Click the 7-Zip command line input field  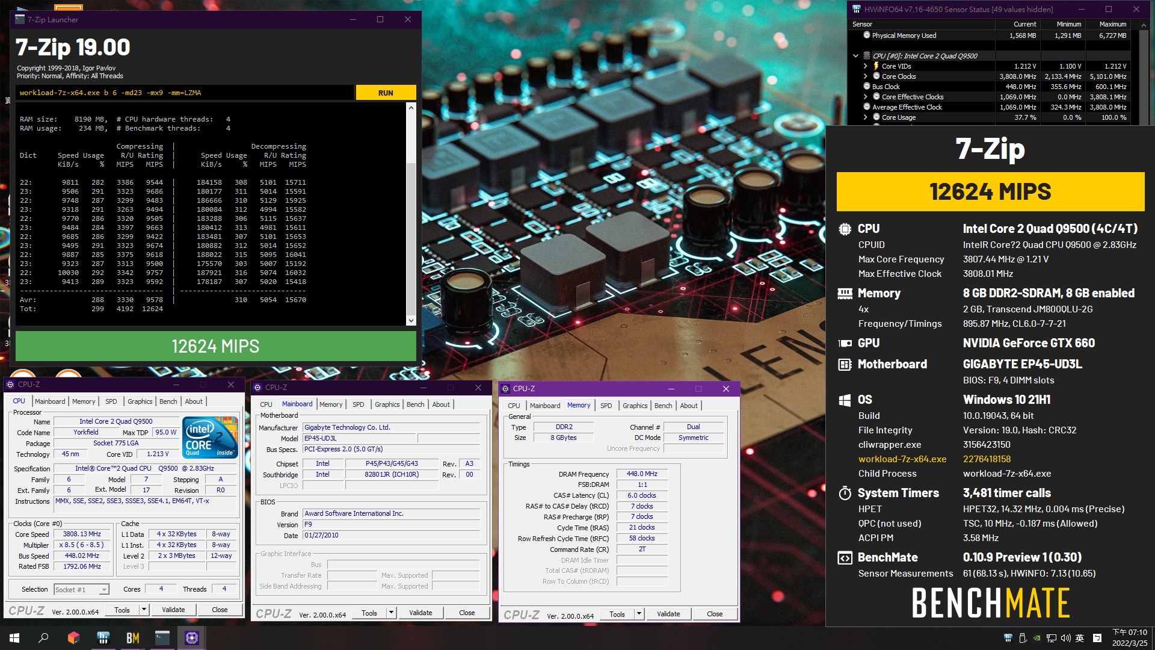pos(185,93)
